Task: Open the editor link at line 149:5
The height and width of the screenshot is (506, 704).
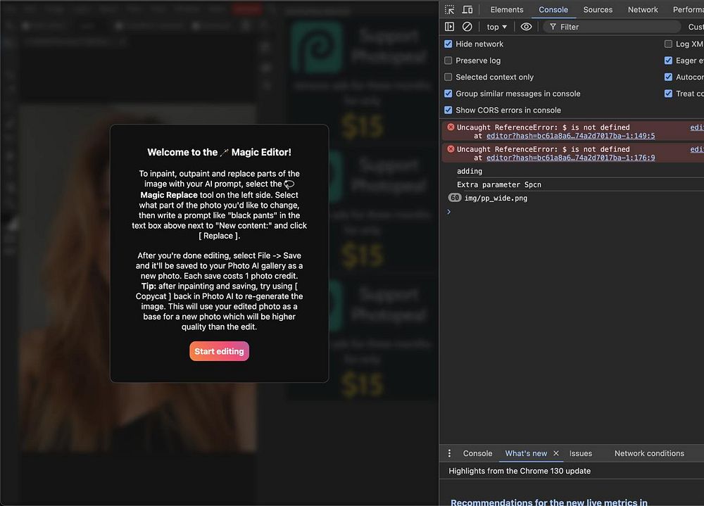Action: 571,136
